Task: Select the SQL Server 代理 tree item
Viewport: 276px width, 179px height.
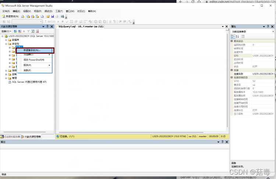Action: pos(28,82)
